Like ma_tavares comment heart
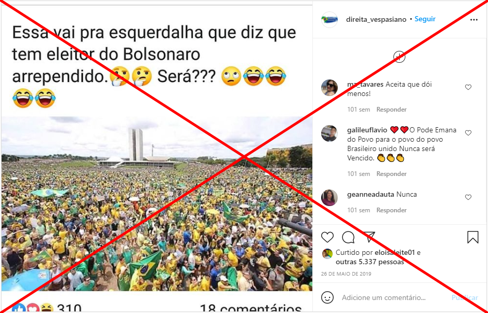 [468, 87]
